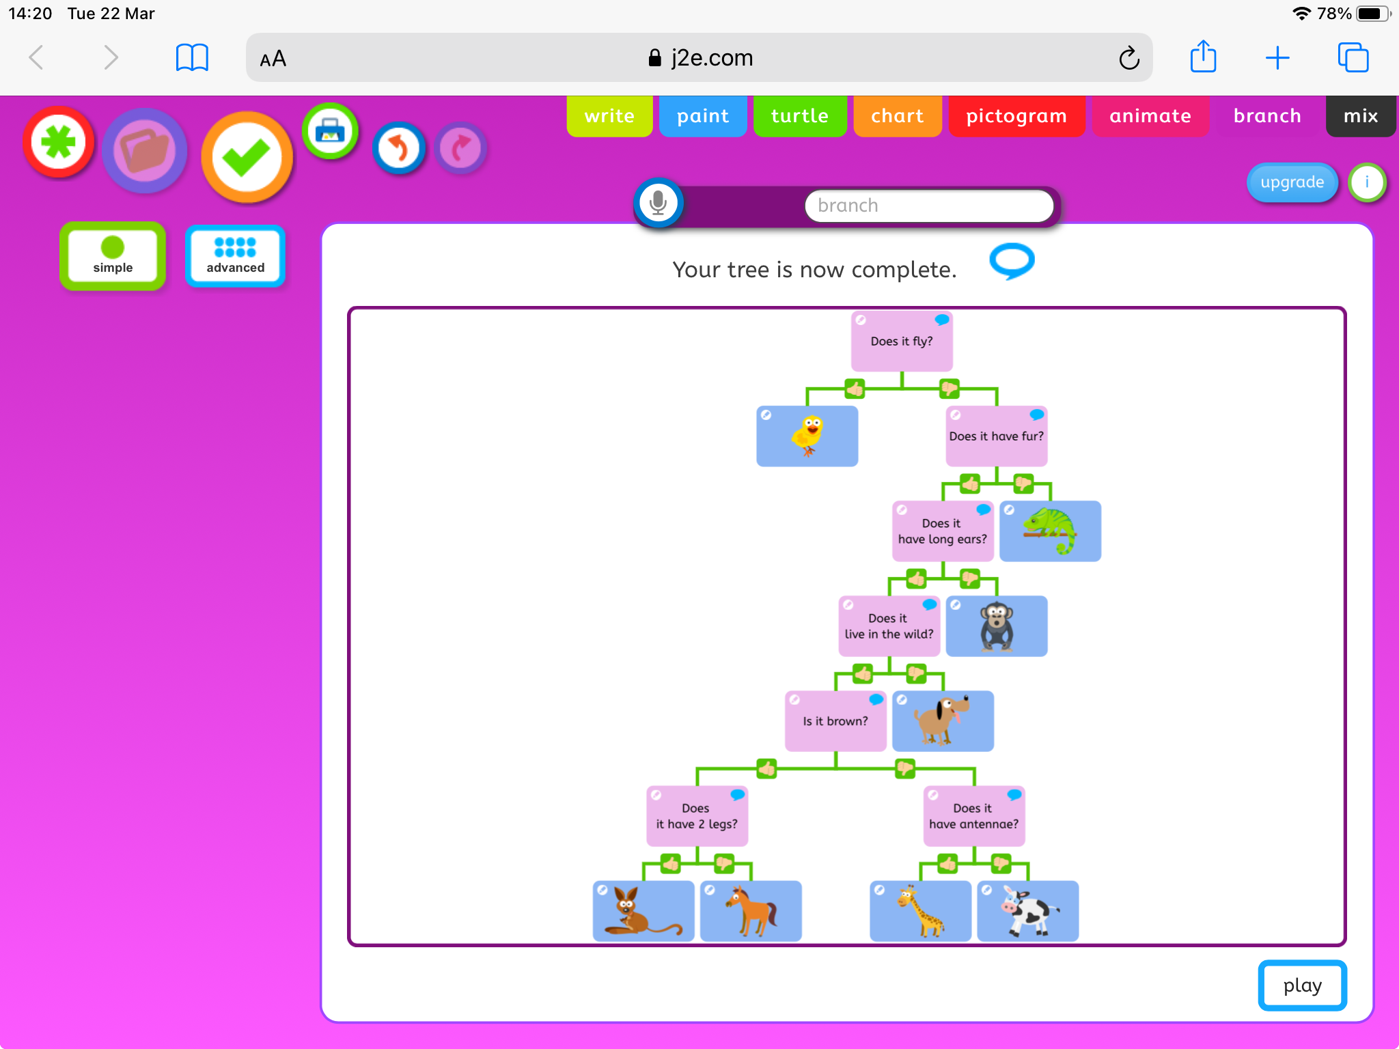This screenshot has height=1049, width=1399.
Task: Click the blue undo arrow button
Action: point(399,148)
